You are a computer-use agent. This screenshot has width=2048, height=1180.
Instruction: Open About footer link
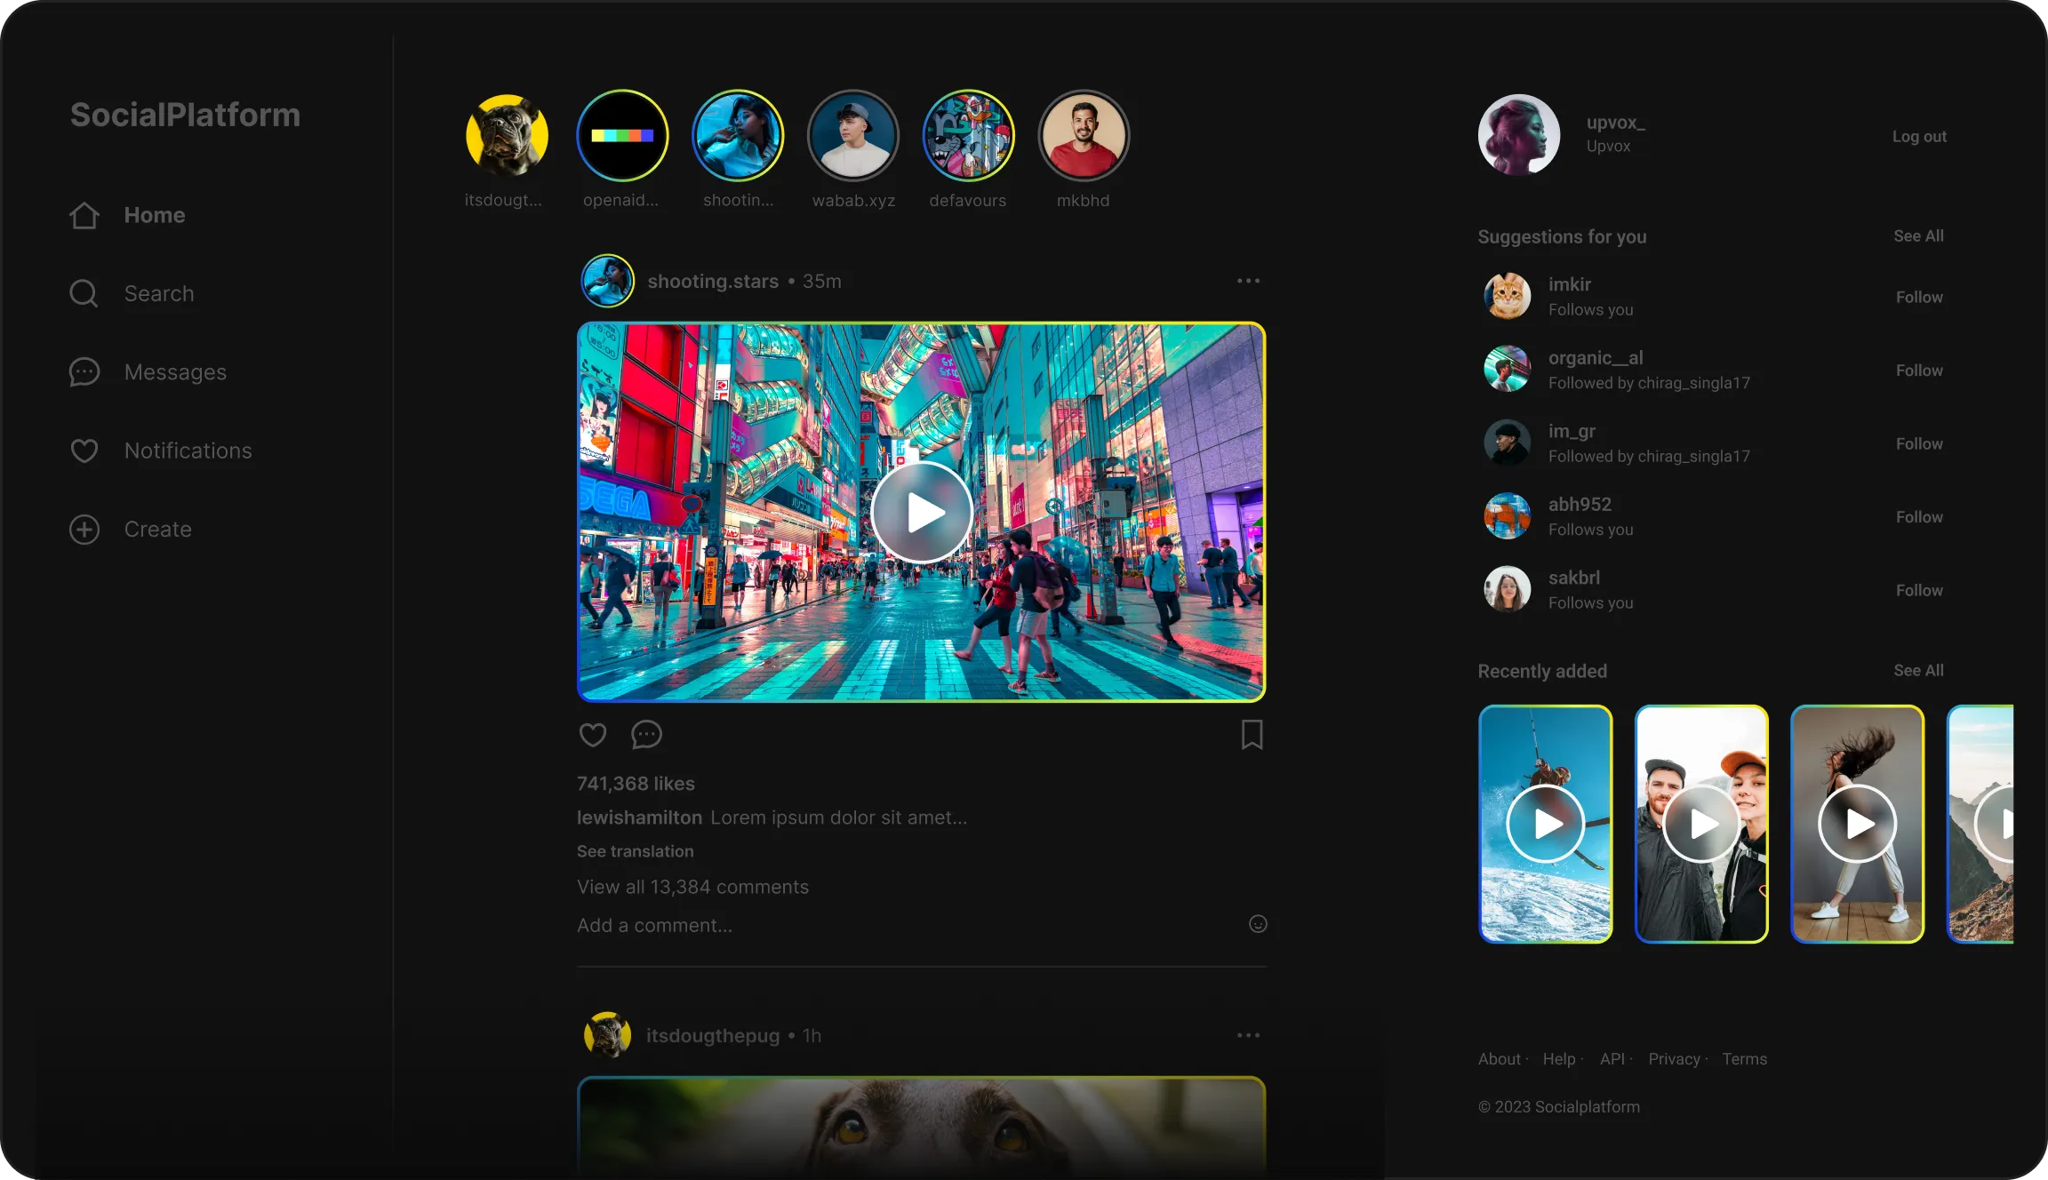point(1500,1058)
